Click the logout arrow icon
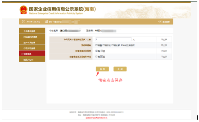The image size is (199, 122). (x=160, y=21)
